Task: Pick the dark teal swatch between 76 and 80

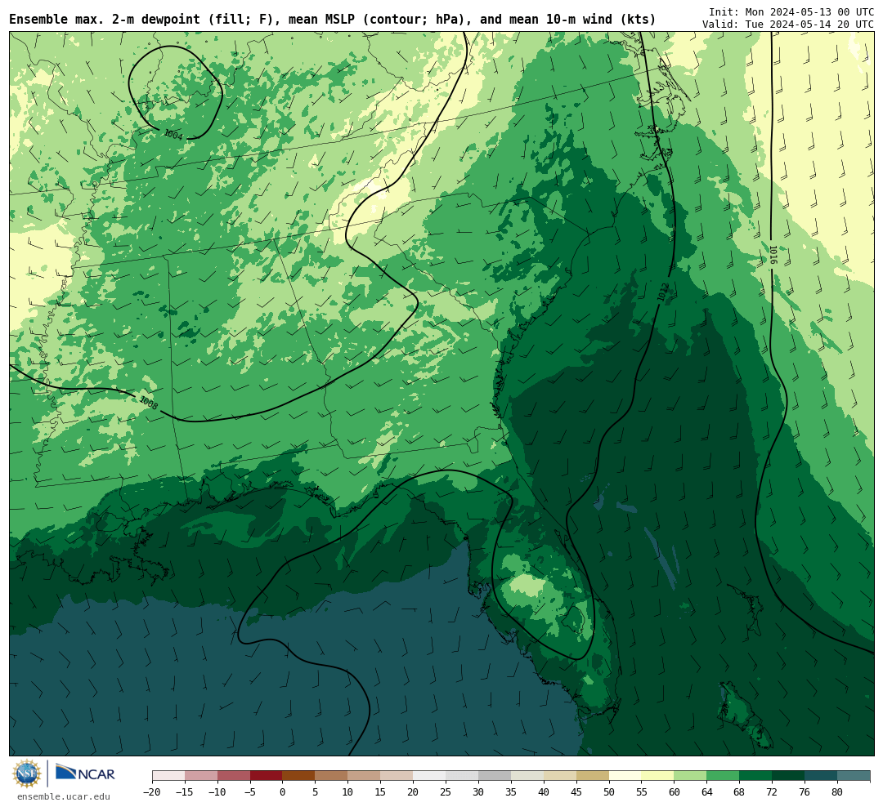Action: 821,776
